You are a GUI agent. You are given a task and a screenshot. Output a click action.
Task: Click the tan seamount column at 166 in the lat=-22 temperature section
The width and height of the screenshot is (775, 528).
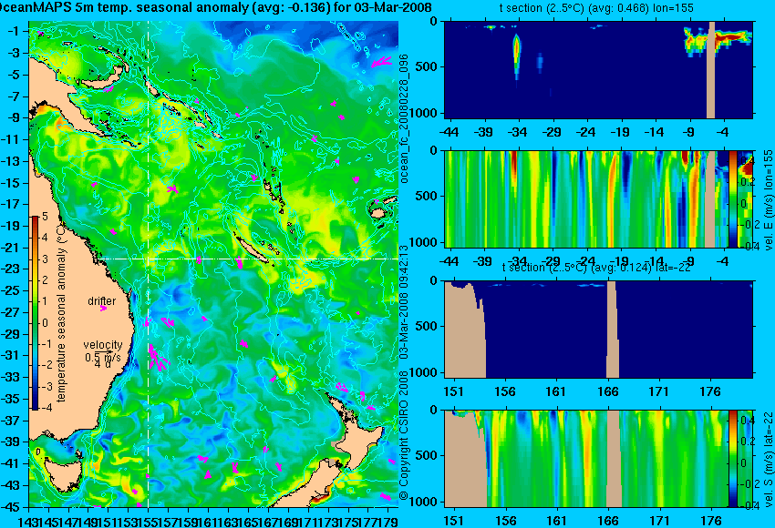point(613,330)
